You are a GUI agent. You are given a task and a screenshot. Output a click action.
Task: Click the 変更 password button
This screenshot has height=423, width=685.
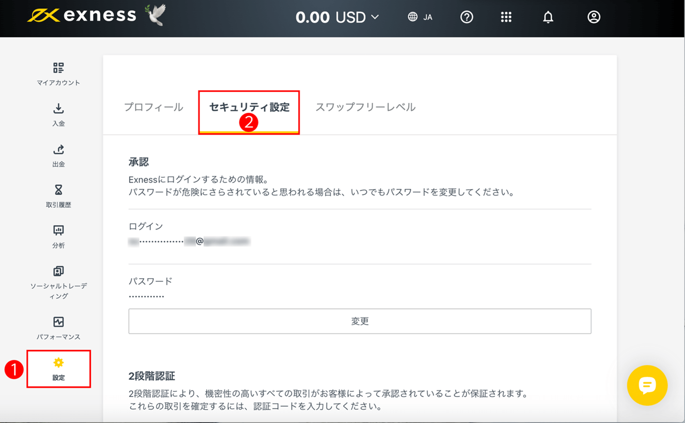click(x=360, y=321)
